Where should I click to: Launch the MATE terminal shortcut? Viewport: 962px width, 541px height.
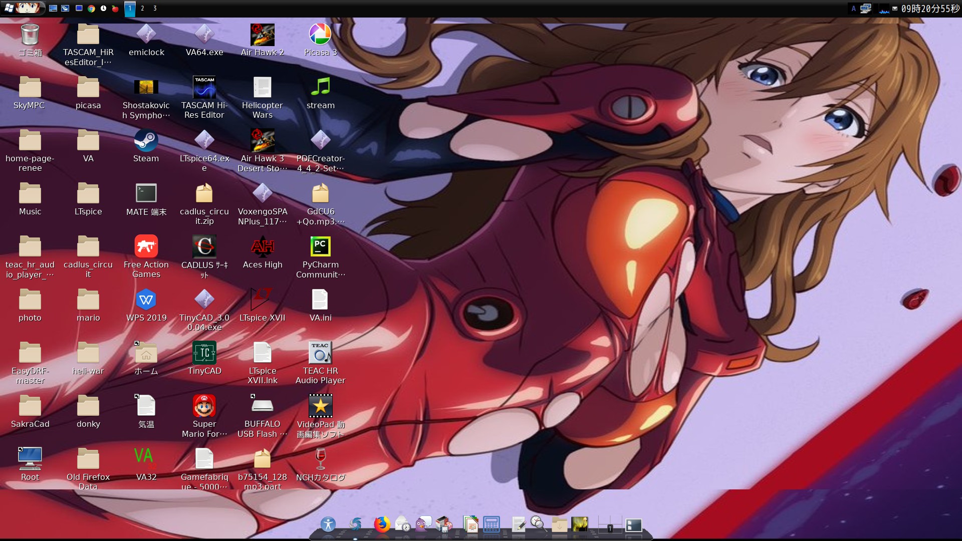pos(146,194)
